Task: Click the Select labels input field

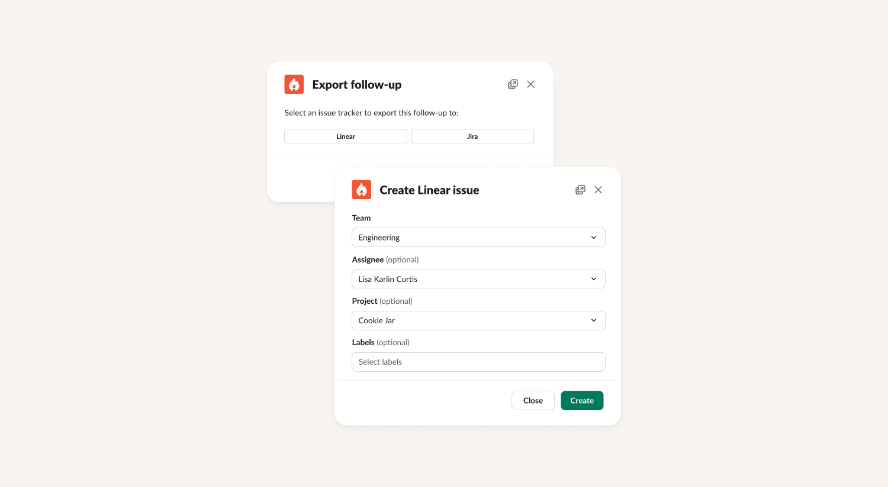Action: pos(478,362)
